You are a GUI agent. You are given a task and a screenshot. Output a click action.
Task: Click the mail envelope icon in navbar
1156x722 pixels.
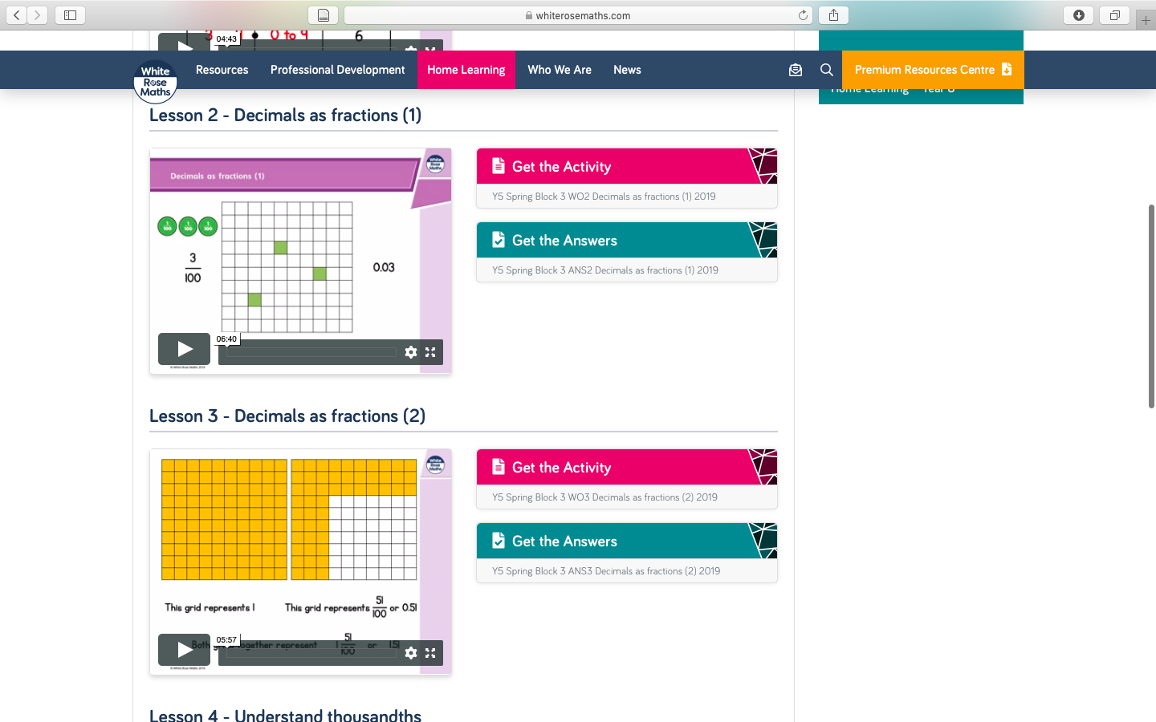pyautogui.click(x=795, y=70)
